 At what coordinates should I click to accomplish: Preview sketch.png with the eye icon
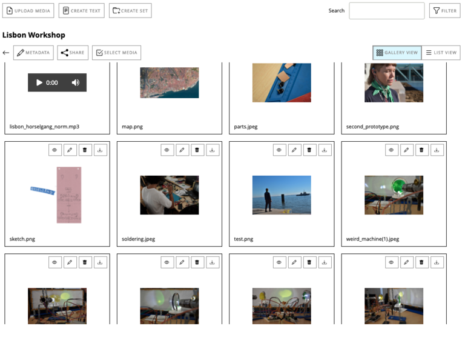[54, 150]
